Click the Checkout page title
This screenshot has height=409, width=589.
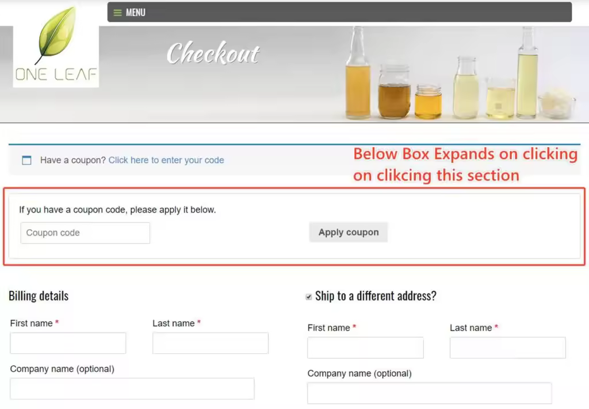[213, 53]
